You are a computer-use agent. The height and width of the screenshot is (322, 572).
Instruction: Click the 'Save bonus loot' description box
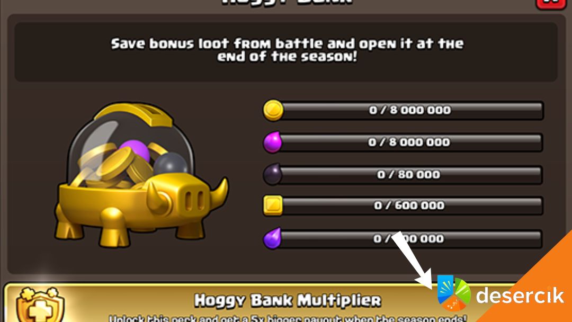pyautogui.click(x=285, y=51)
